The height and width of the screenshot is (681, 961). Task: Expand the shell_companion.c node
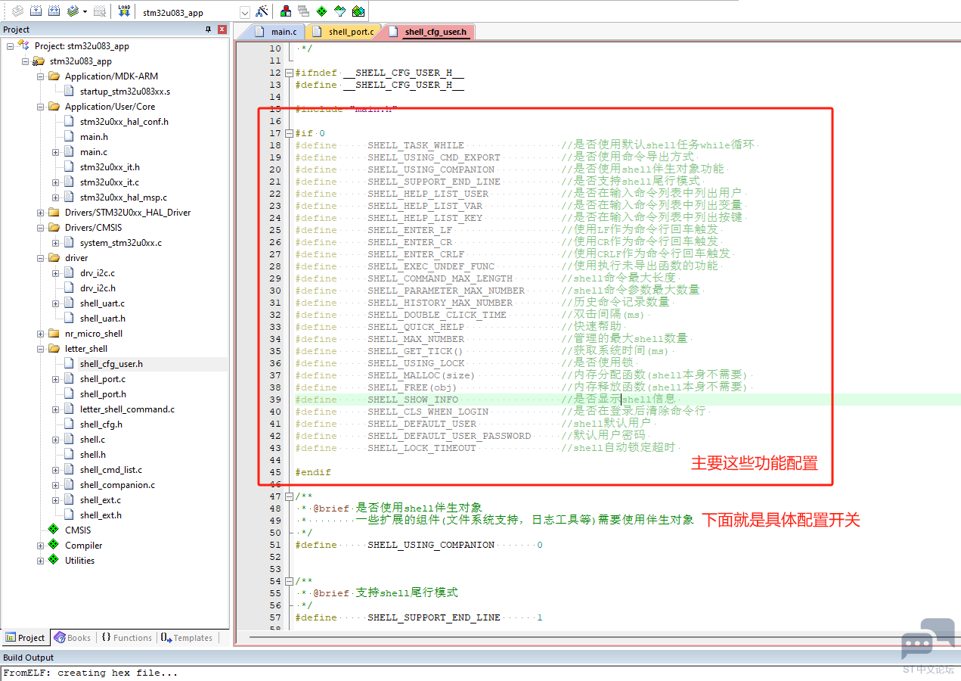[55, 485]
